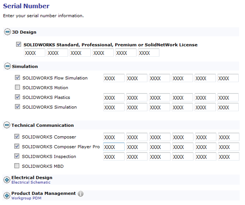The height and width of the screenshot is (205, 245).
Task: Click the SOLIDWORKS Inspection label
Action: coord(49,156)
